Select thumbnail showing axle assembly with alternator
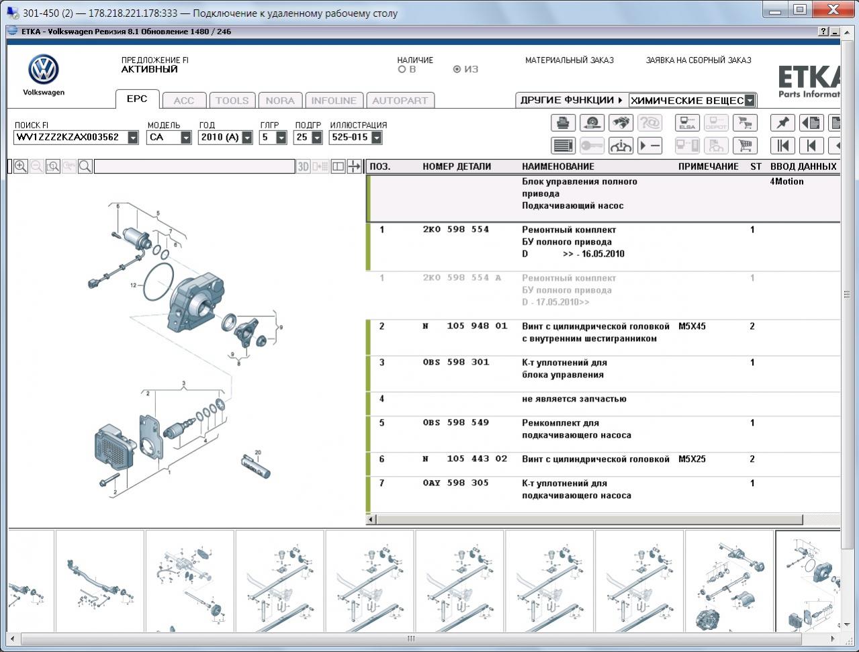 click(729, 581)
